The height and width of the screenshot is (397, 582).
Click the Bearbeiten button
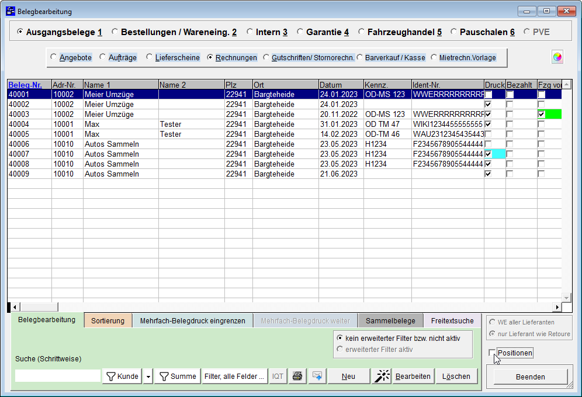point(413,376)
